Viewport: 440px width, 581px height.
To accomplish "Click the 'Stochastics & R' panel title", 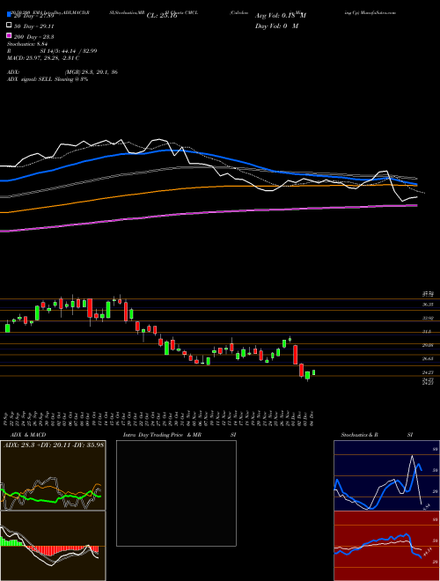I will pos(359,435).
